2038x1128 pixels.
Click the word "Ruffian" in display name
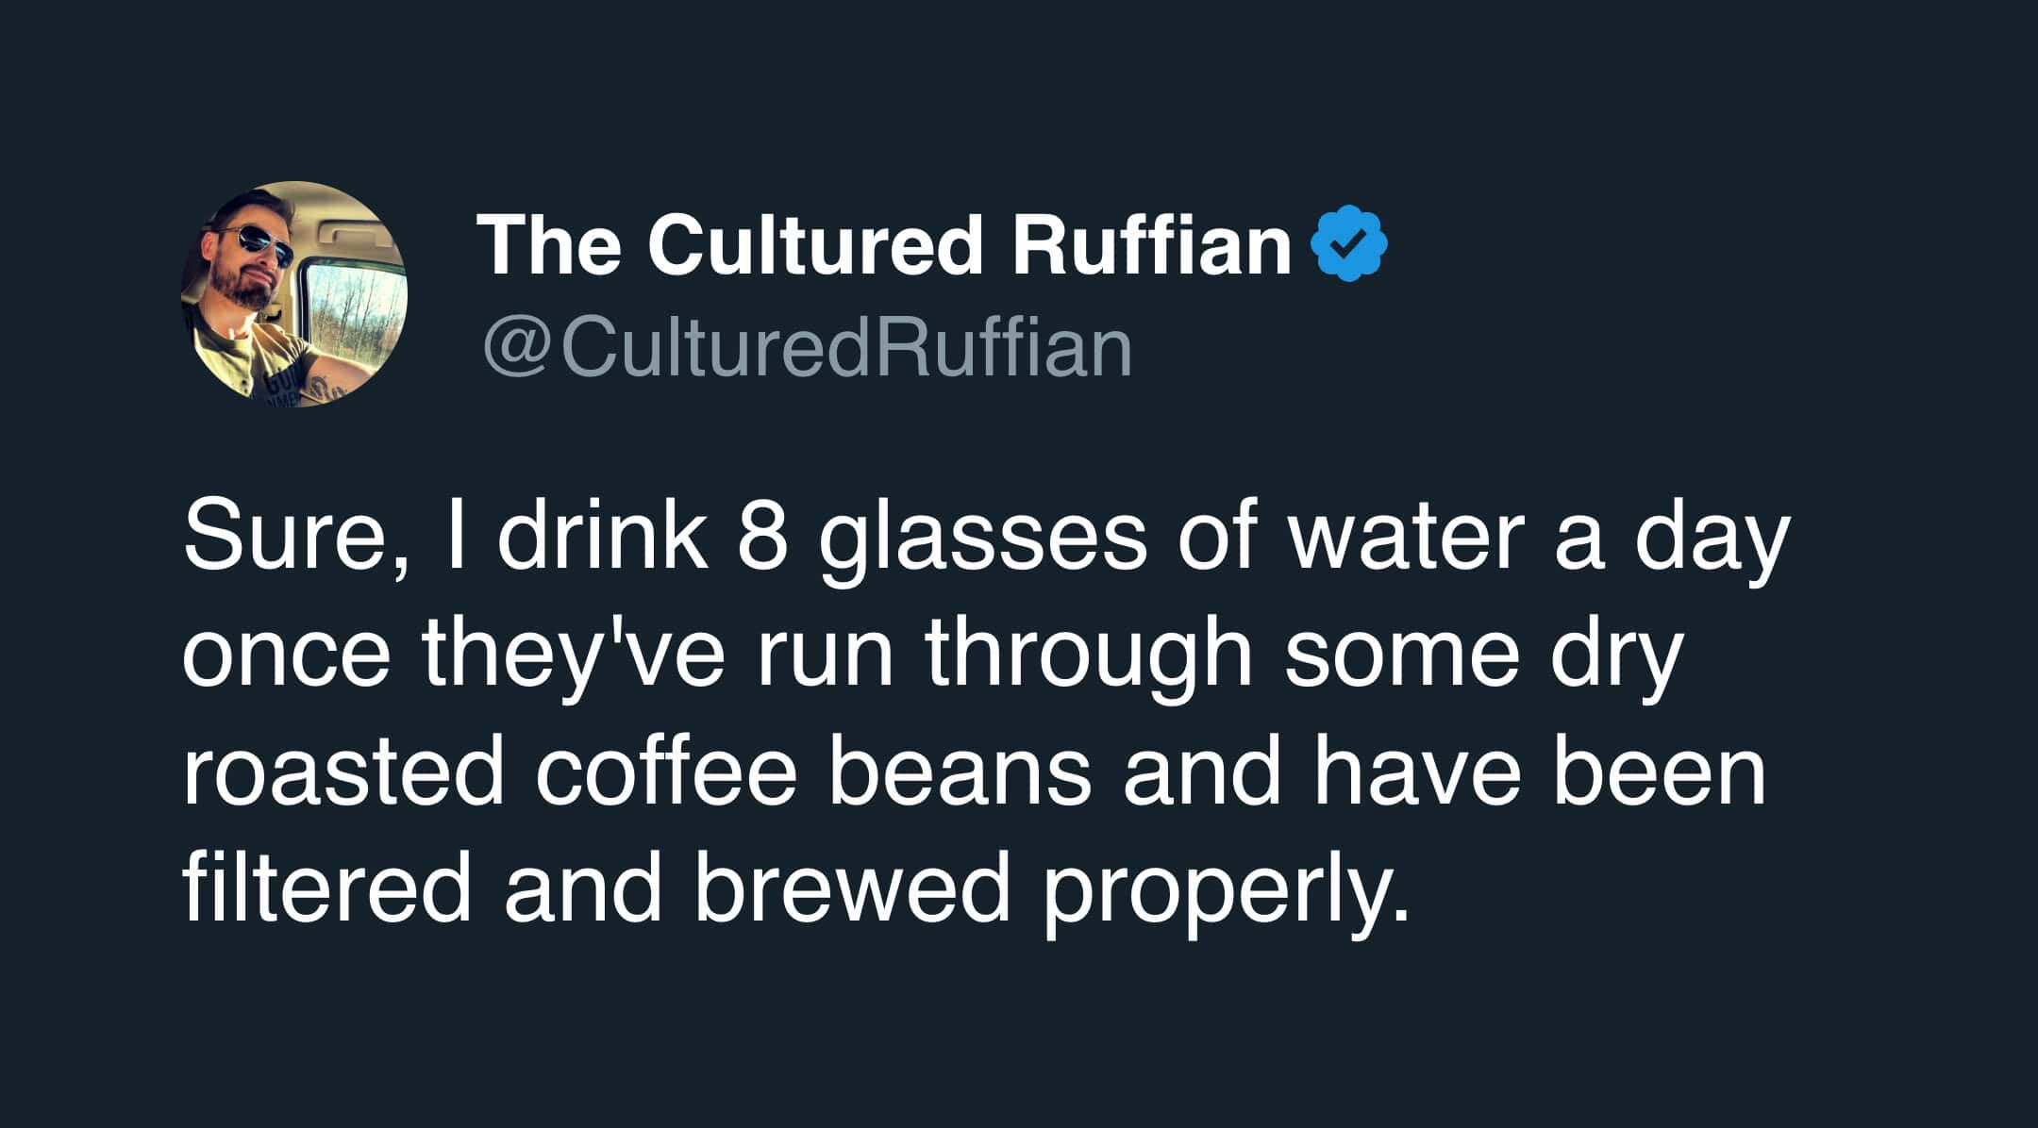(1152, 245)
